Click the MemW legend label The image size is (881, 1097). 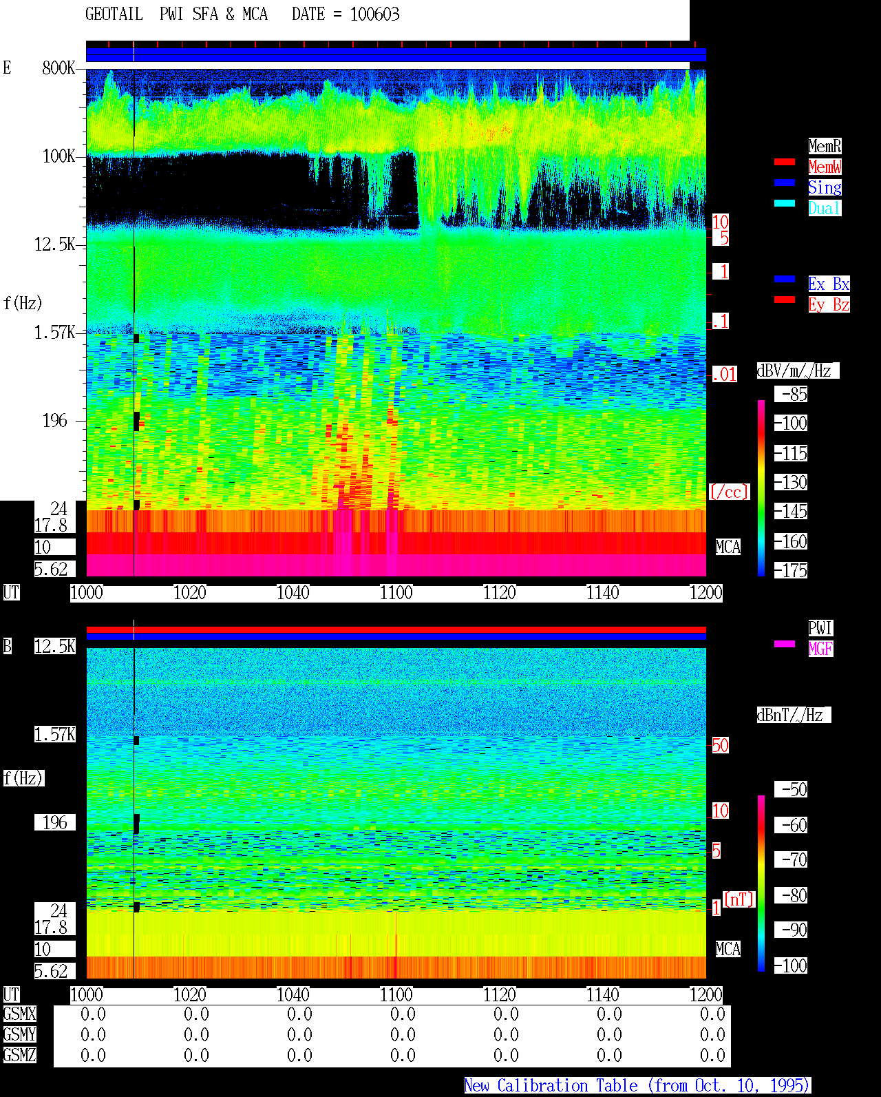(825, 167)
